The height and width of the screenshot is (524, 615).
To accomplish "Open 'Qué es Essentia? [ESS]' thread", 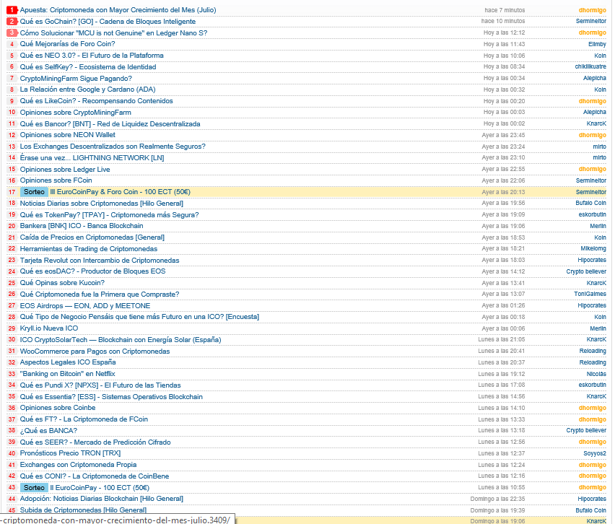I will point(111,396).
